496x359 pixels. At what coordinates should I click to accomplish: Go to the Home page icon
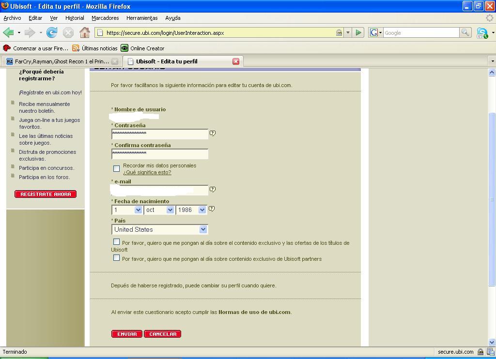pos(84,32)
